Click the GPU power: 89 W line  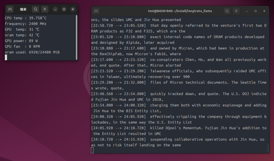(21, 41)
